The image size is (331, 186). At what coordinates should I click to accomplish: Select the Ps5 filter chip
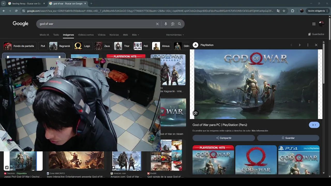click(x=142, y=46)
